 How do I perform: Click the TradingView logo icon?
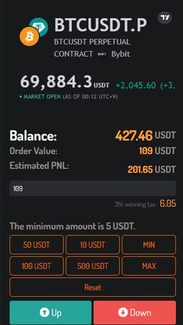[x=165, y=18]
